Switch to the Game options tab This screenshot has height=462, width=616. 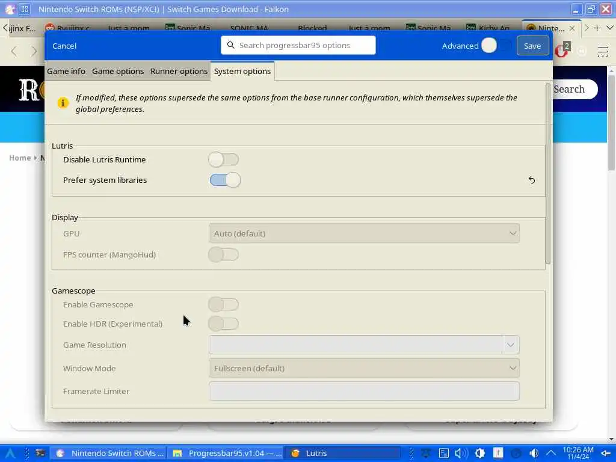click(118, 71)
